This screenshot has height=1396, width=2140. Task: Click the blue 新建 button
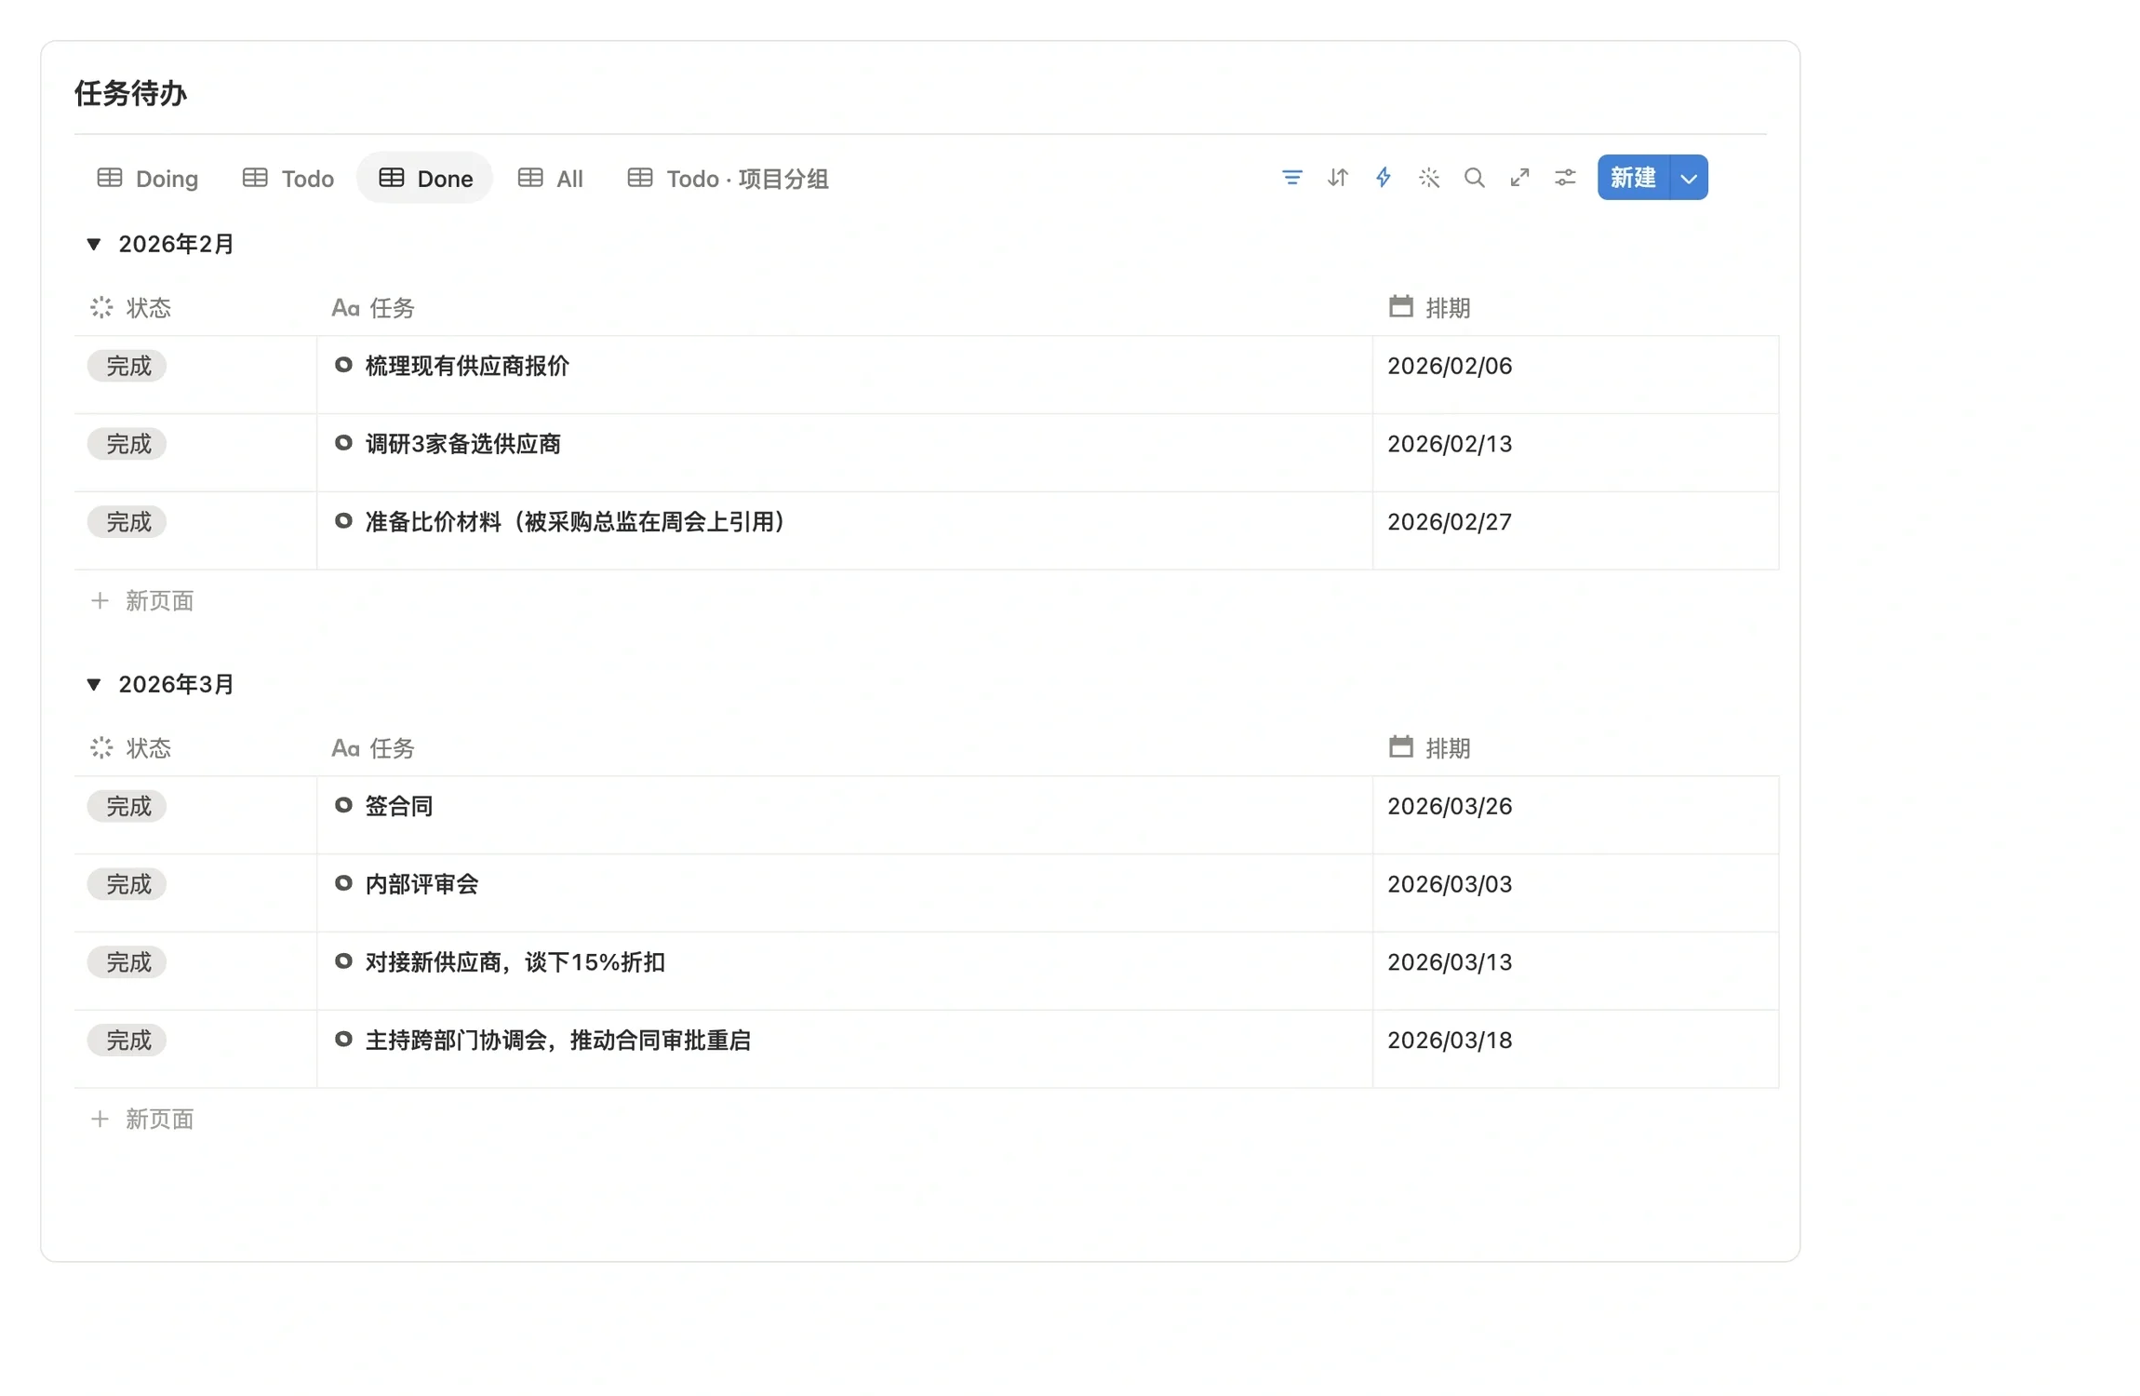[1633, 178]
